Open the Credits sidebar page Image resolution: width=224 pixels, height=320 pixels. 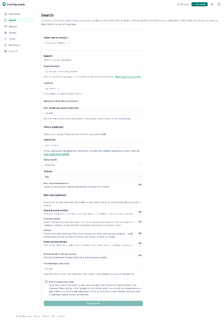click(x=18, y=33)
